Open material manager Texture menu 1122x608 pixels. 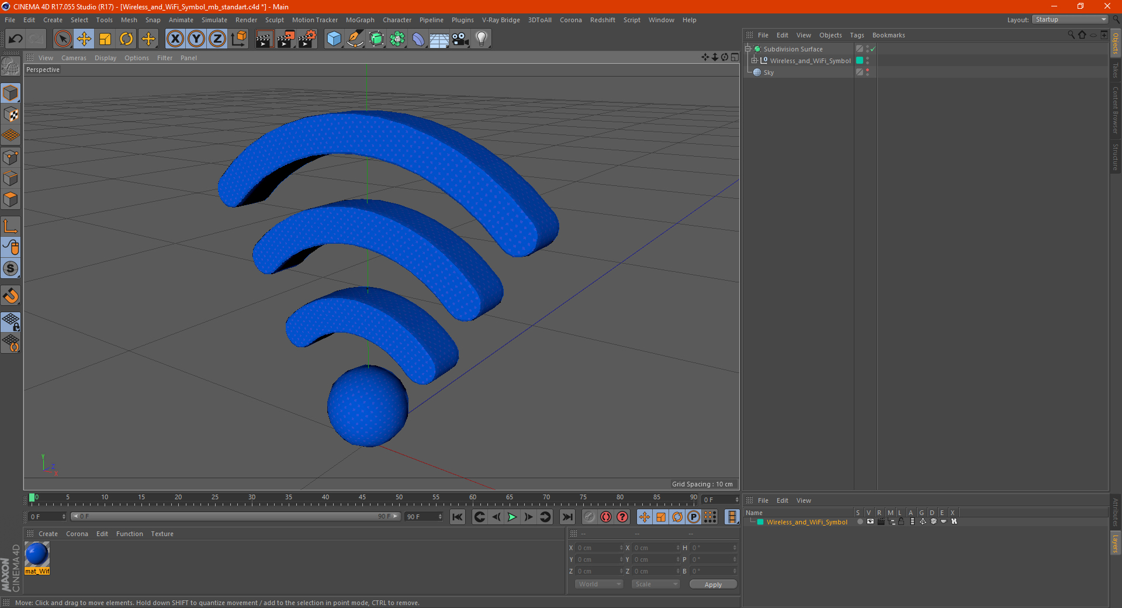[162, 534]
